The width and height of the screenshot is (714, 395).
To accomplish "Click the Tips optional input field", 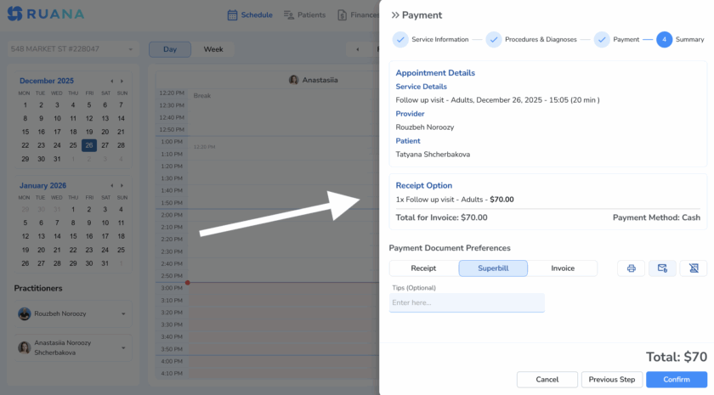I will (x=467, y=302).
